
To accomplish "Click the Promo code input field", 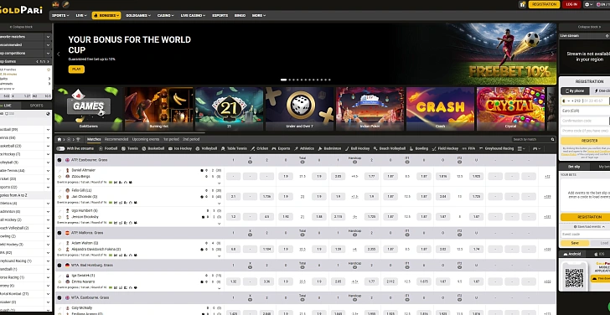I will [x=585, y=131].
